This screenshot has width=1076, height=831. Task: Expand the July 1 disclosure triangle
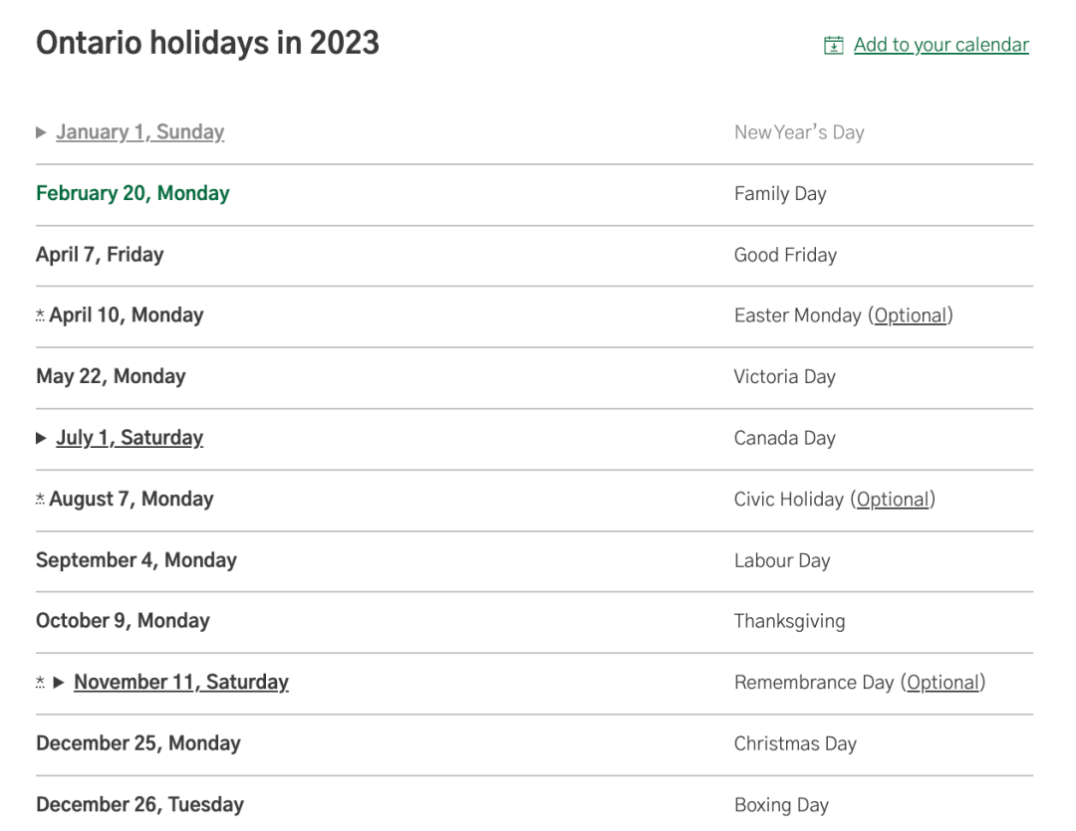41,438
